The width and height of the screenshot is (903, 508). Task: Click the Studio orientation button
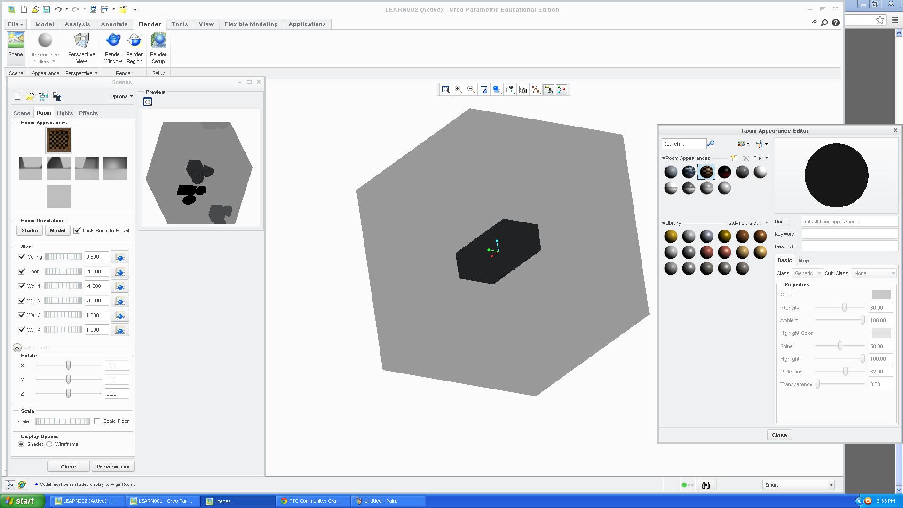coord(29,230)
